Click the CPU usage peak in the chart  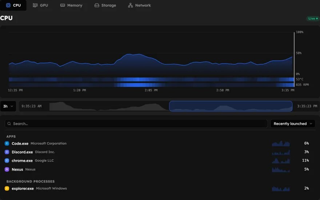click(129, 54)
